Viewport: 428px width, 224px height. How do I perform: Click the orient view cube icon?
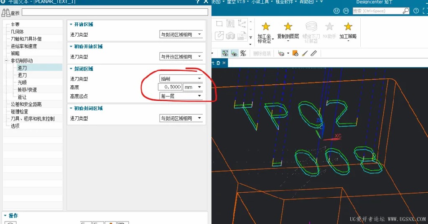coord(281,53)
